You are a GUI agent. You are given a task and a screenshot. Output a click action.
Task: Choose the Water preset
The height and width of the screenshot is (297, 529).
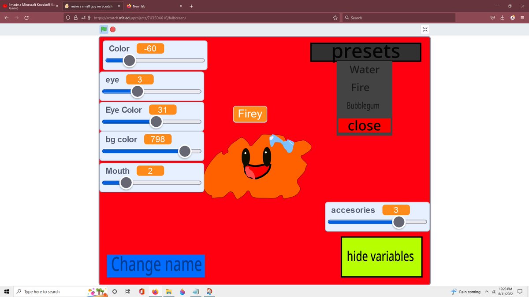(x=364, y=70)
